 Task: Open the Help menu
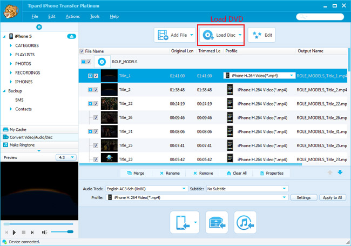click(114, 16)
